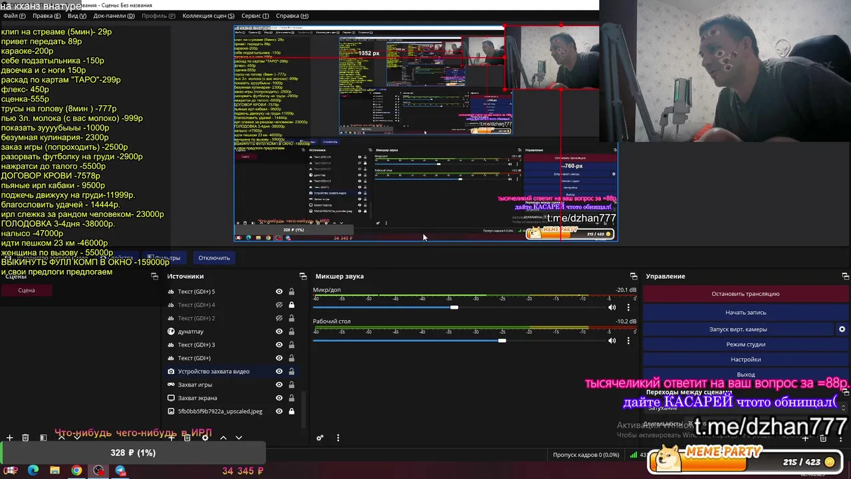The height and width of the screenshot is (479, 851).
Task: Select webcam source in preview canvas
Action: pos(552,57)
